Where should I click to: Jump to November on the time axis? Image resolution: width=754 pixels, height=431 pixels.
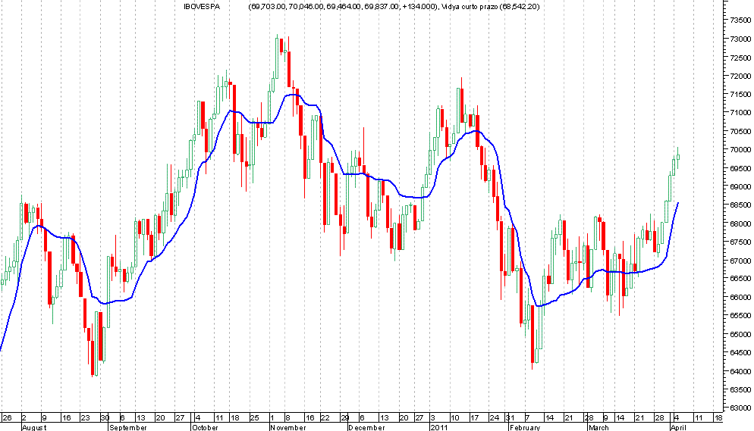coord(288,427)
